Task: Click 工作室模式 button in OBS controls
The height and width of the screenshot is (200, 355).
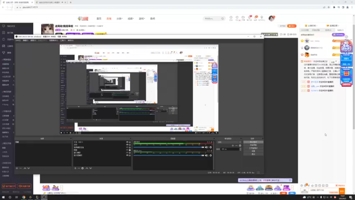Action: [x=253, y=148]
